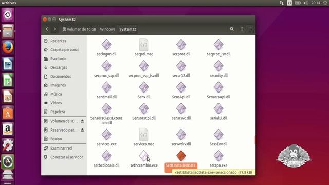329x185 pixels.
Task: Select the setspn.exe file
Action: pos(218,159)
